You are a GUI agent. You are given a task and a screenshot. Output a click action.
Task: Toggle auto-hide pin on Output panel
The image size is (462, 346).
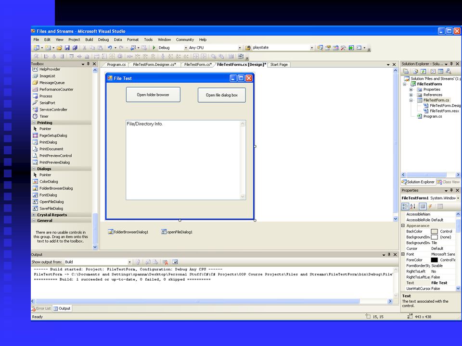[x=389, y=255]
